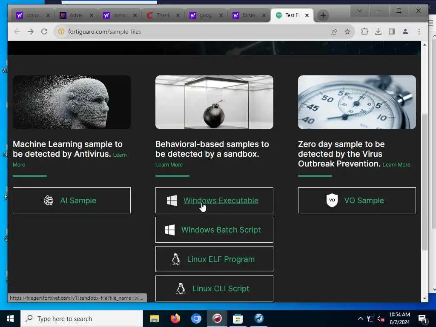
Task: Close the 'Thank' tab
Action: (178, 15)
